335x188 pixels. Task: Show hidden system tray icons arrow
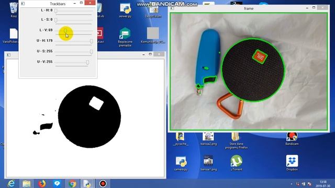tap(292, 184)
